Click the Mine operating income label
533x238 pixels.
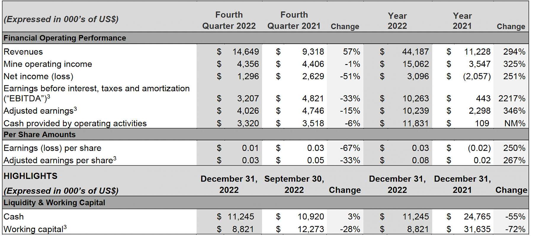click(x=48, y=64)
